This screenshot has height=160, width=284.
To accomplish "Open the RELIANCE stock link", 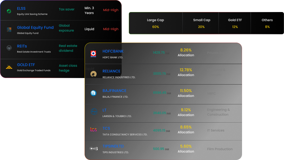I will (111, 71).
